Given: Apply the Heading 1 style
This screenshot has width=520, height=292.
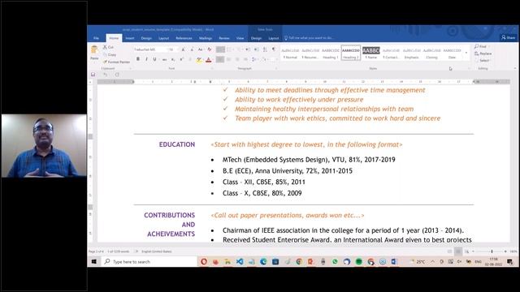Looking at the screenshot, I should [x=331, y=54].
